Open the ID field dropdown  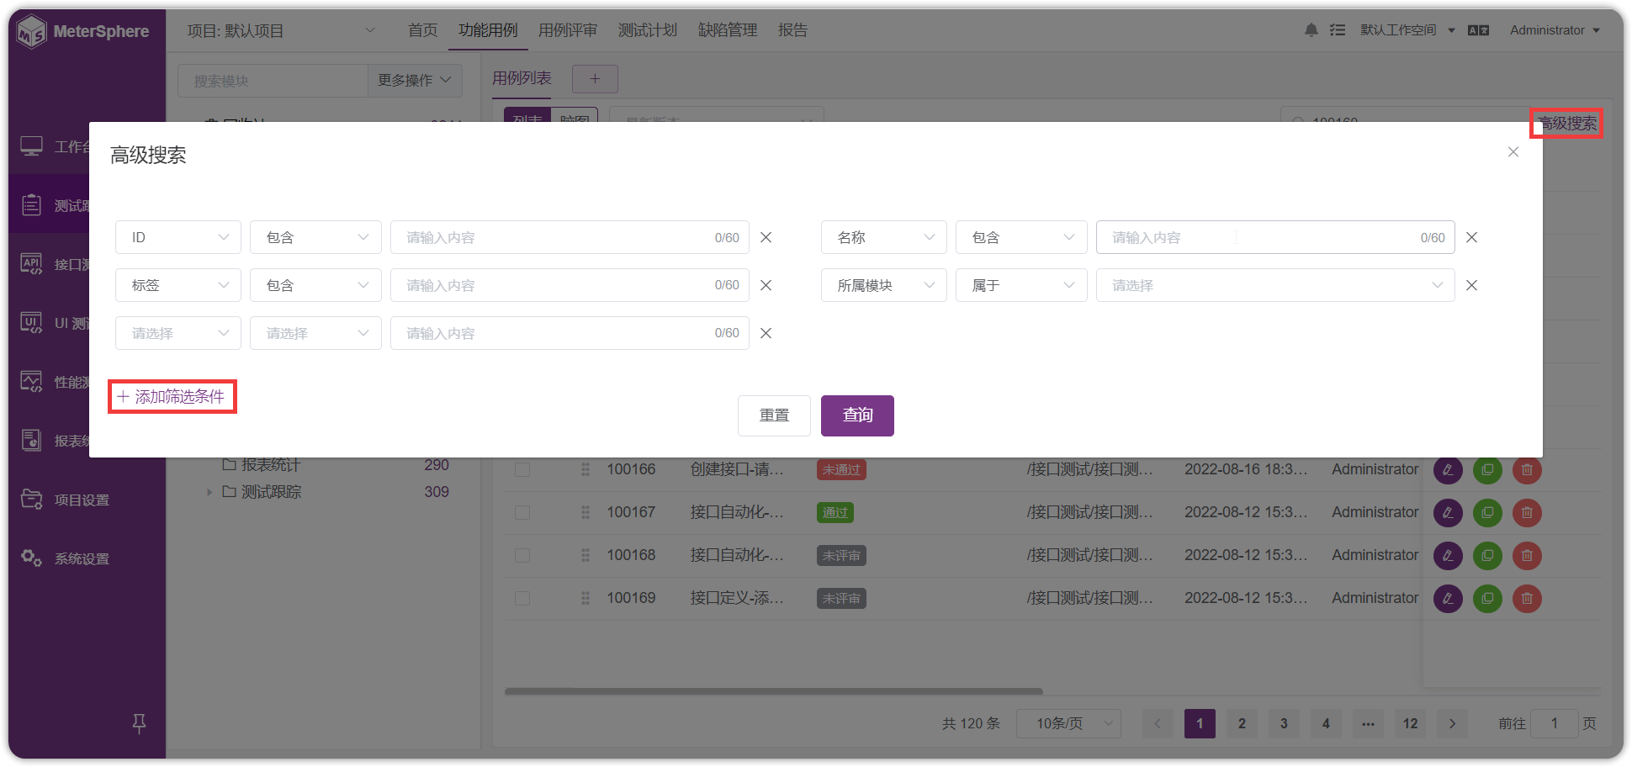coord(178,238)
